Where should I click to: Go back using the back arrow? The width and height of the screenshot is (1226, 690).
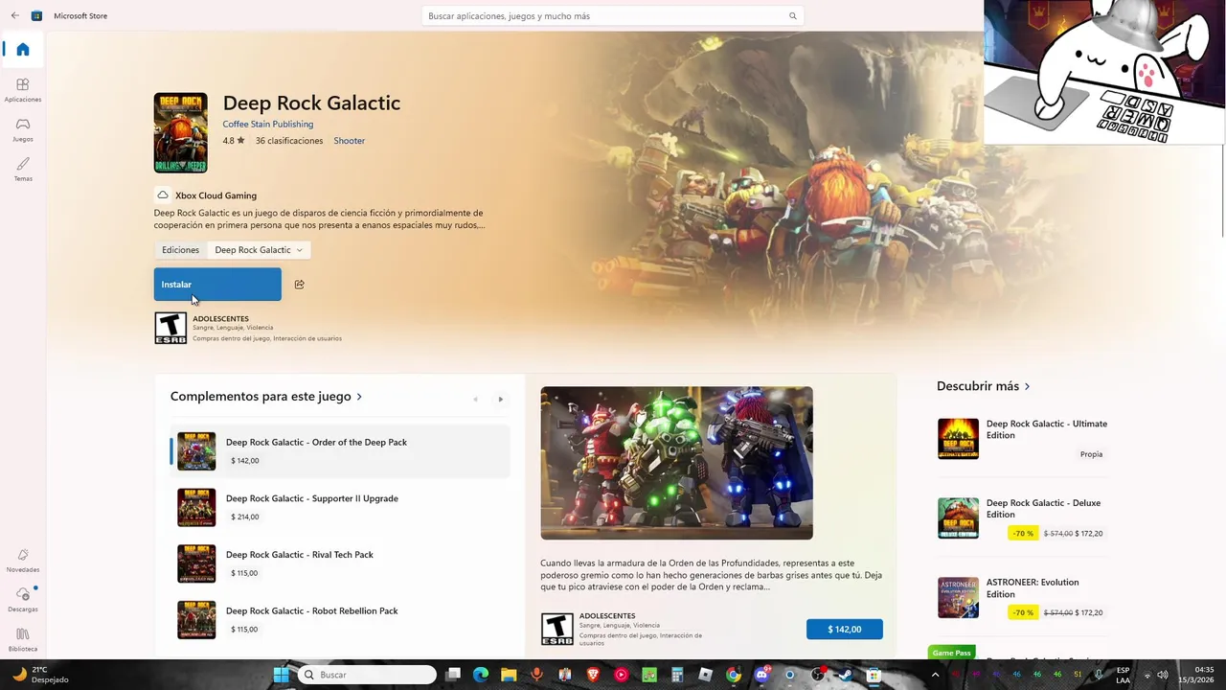click(14, 15)
